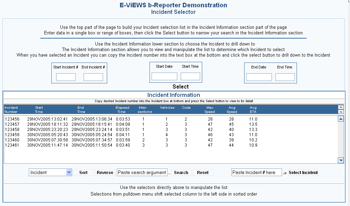Viewport: 350px width, 206px height.
Task: Open the Incident sort column dropdown
Action: (68, 172)
